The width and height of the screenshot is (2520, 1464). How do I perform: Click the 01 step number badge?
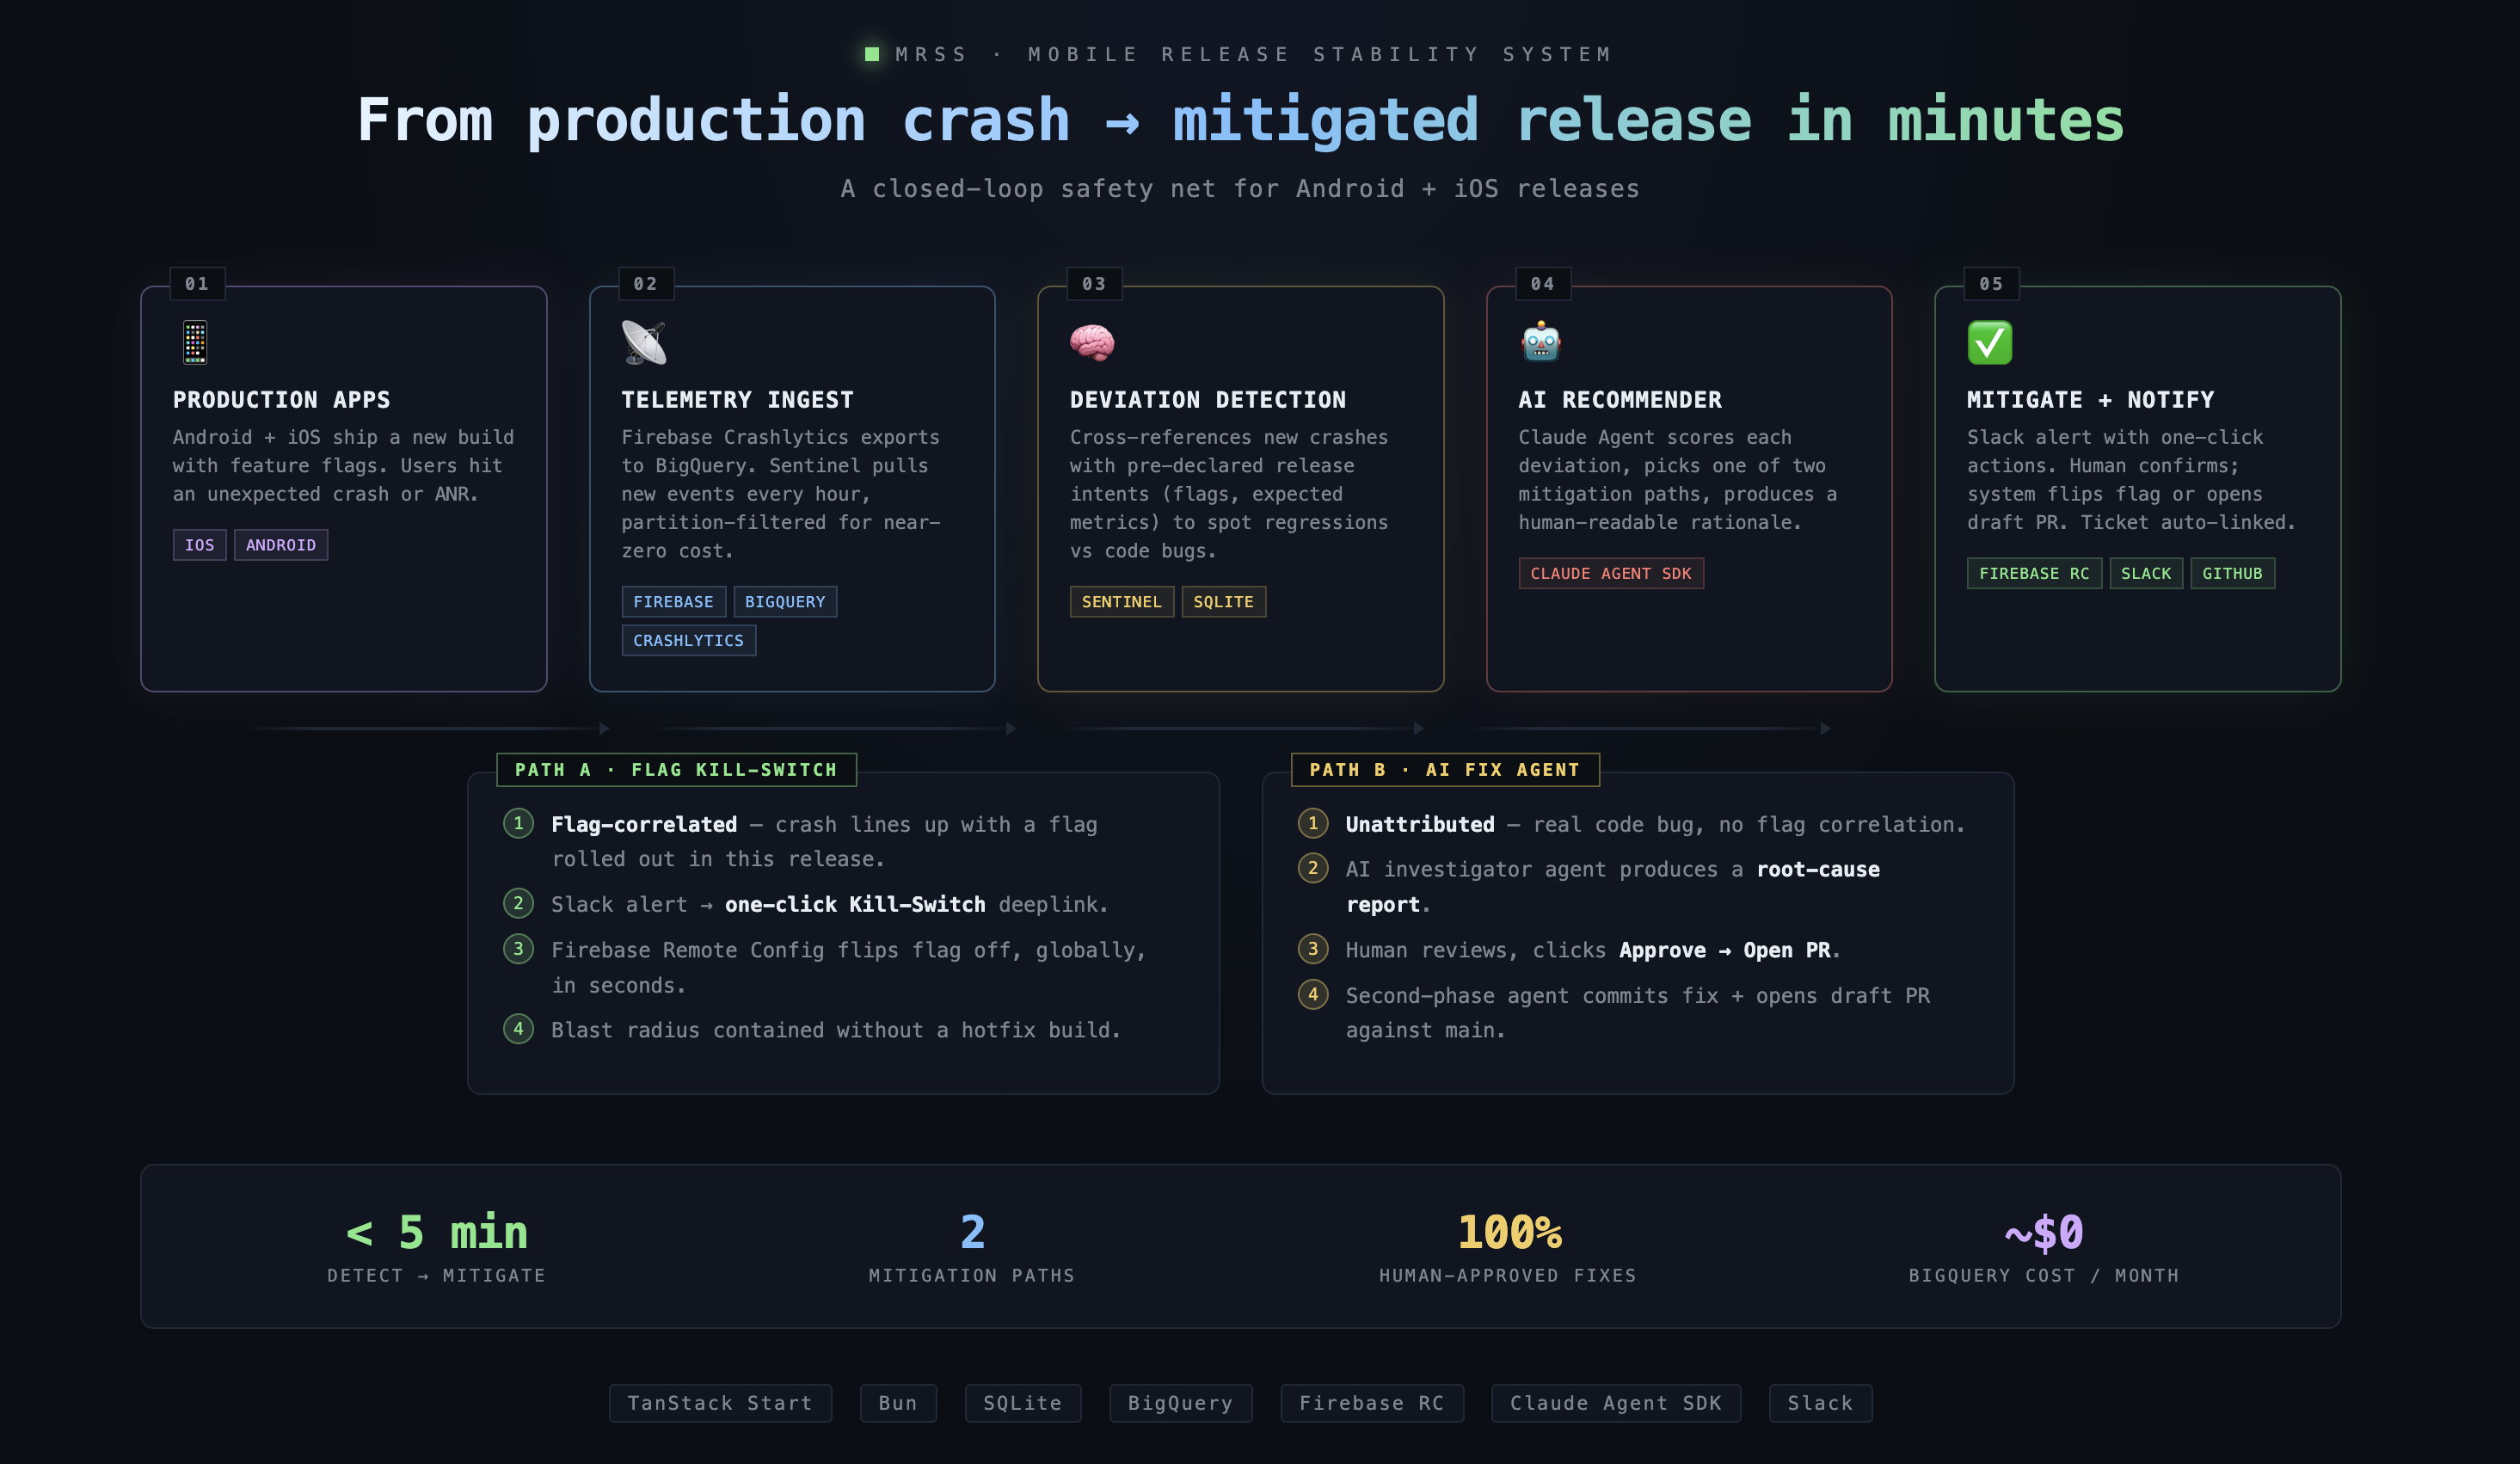[197, 284]
